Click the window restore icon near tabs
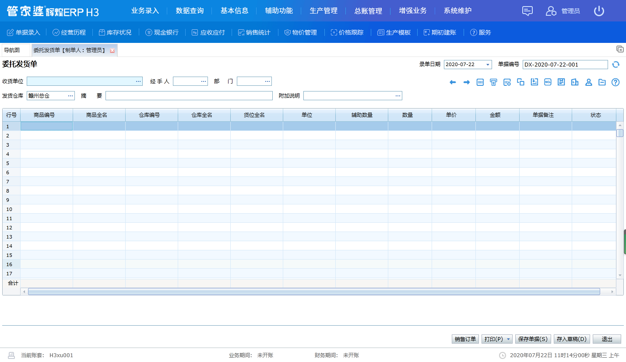The height and width of the screenshot is (362, 626). [620, 49]
